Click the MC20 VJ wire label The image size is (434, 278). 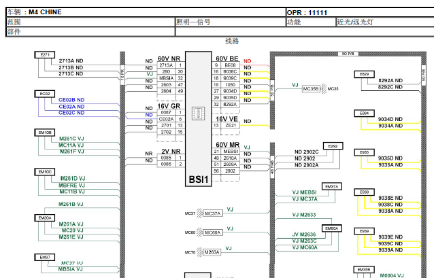[x=72, y=230]
